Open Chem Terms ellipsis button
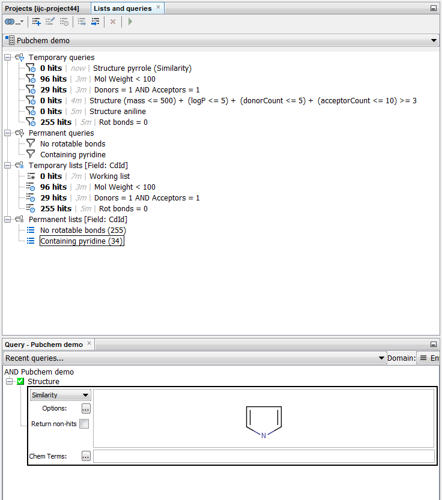The image size is (442, 500). [x=86, y=456]
